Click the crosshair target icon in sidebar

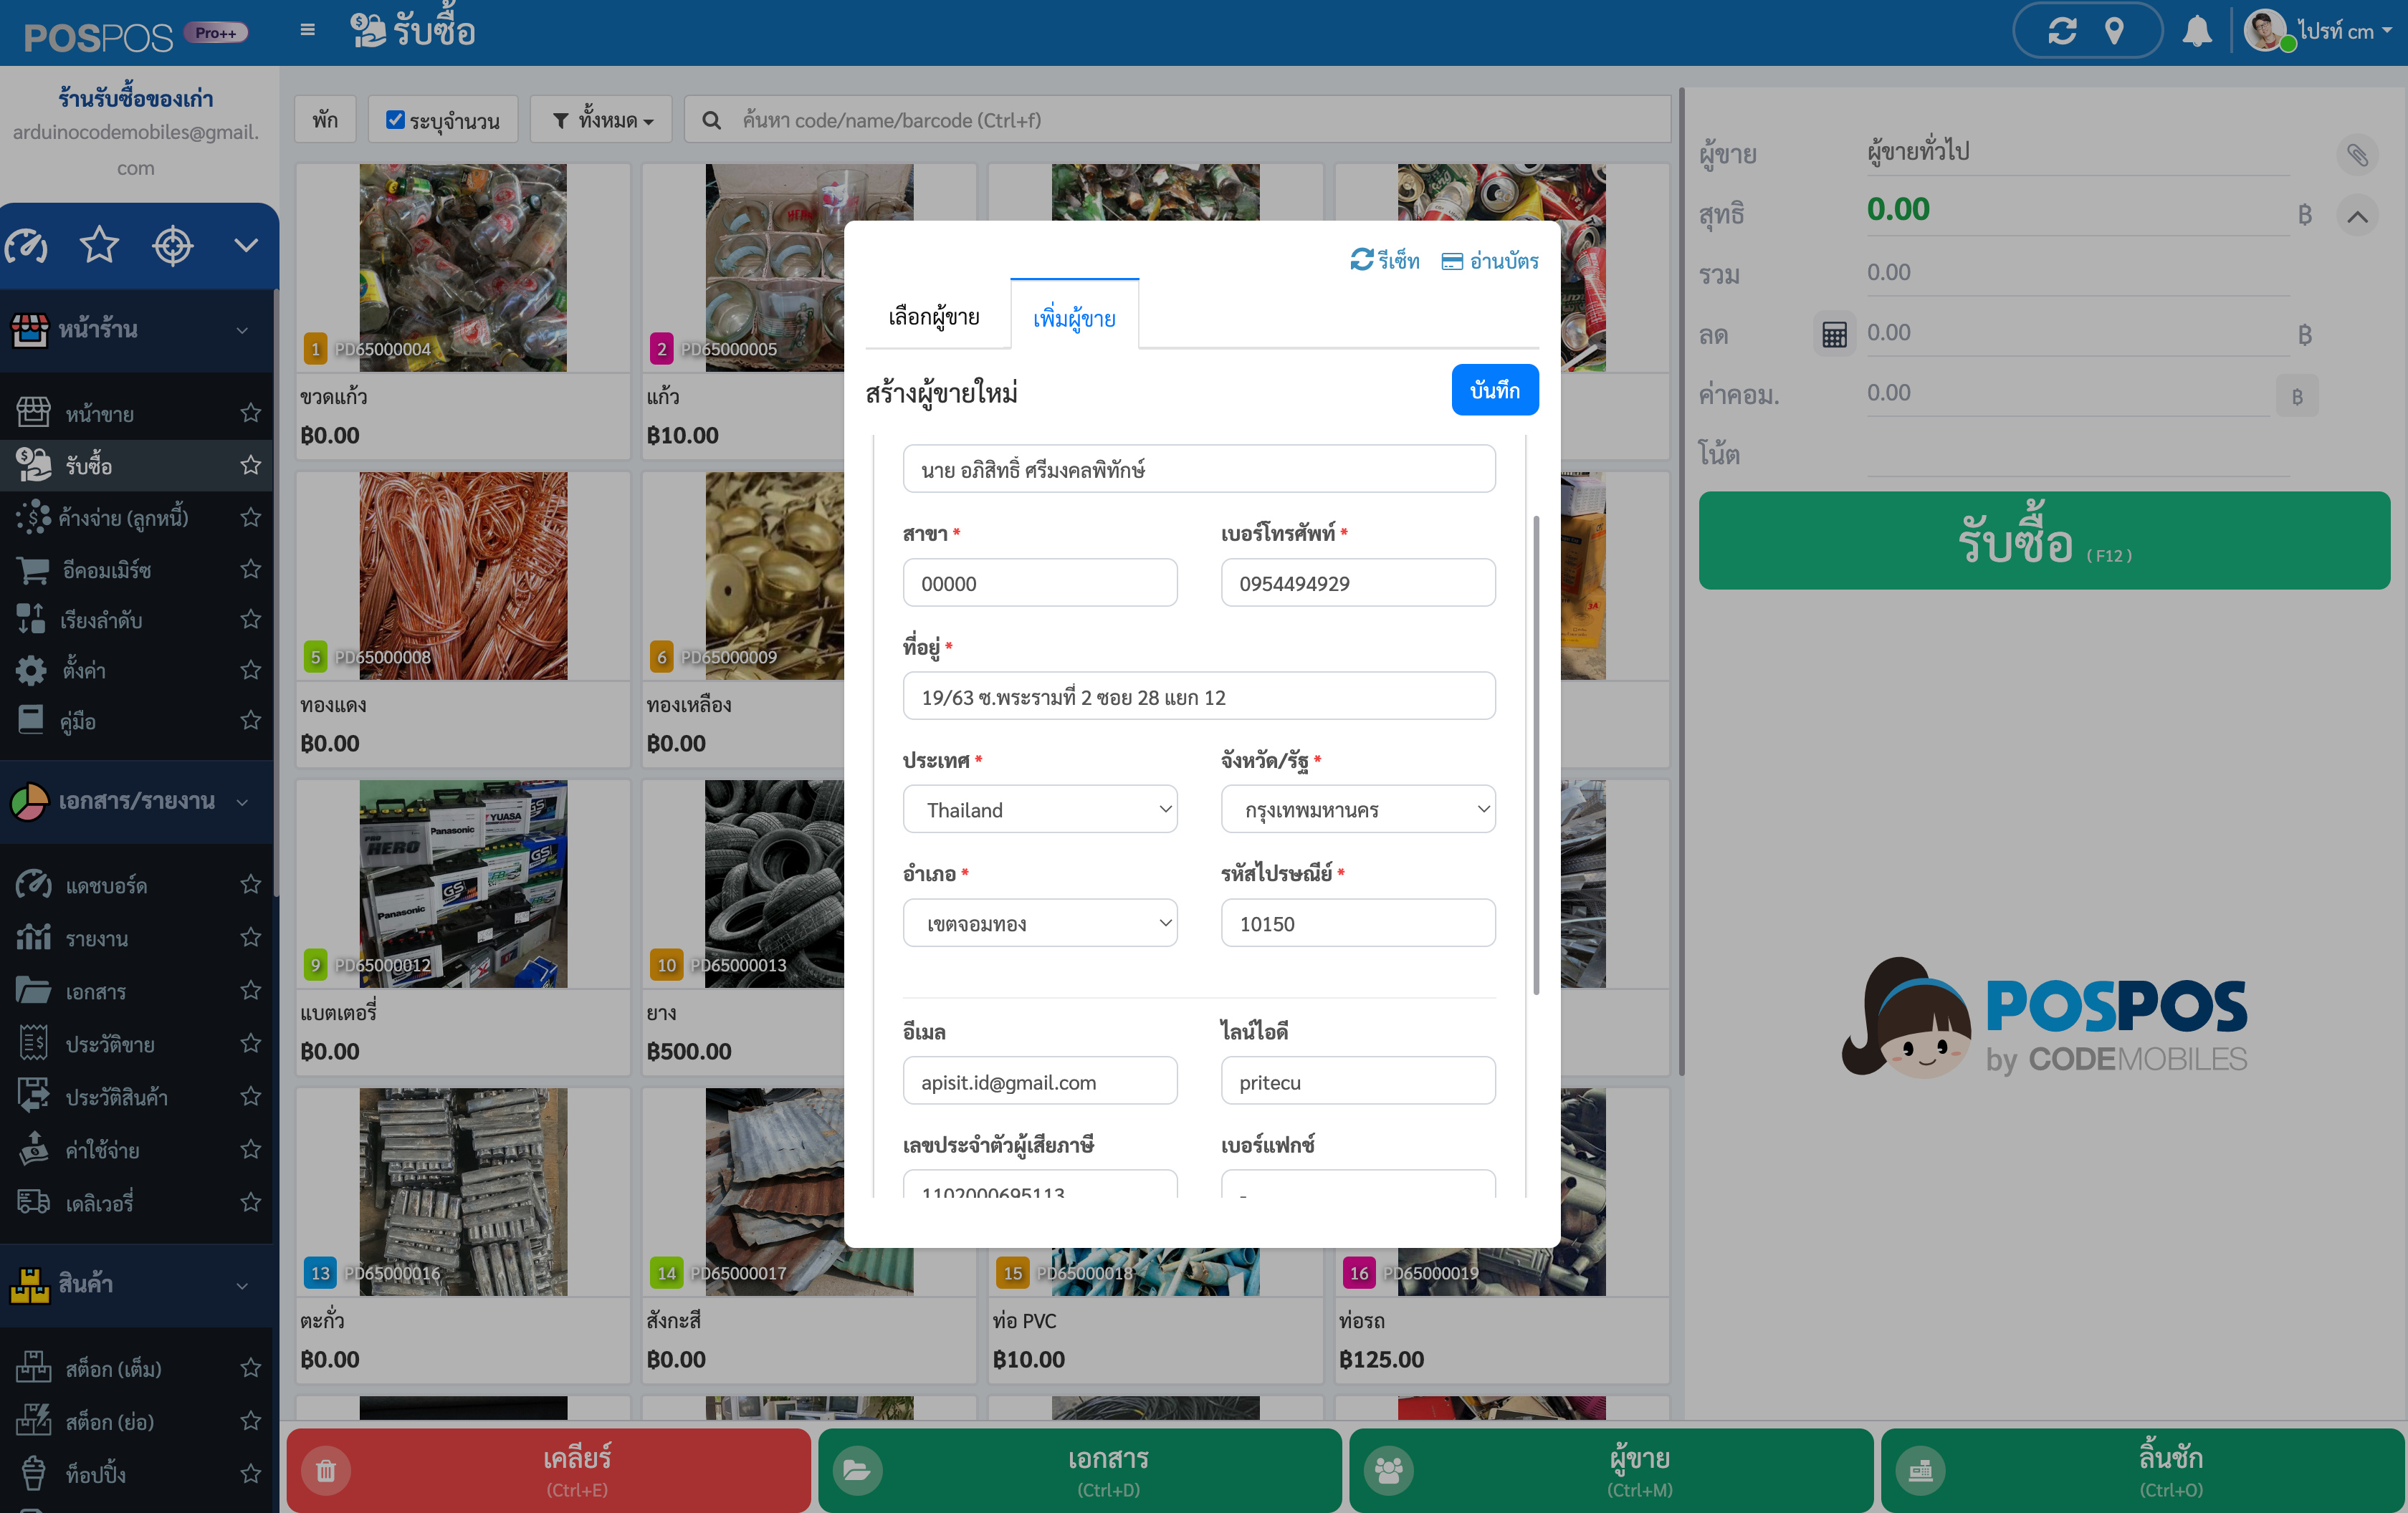172,245
